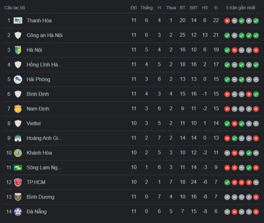Click the Hải Phòng club logo
This screenshot has width=264, height=223.
tap(18, 79)
